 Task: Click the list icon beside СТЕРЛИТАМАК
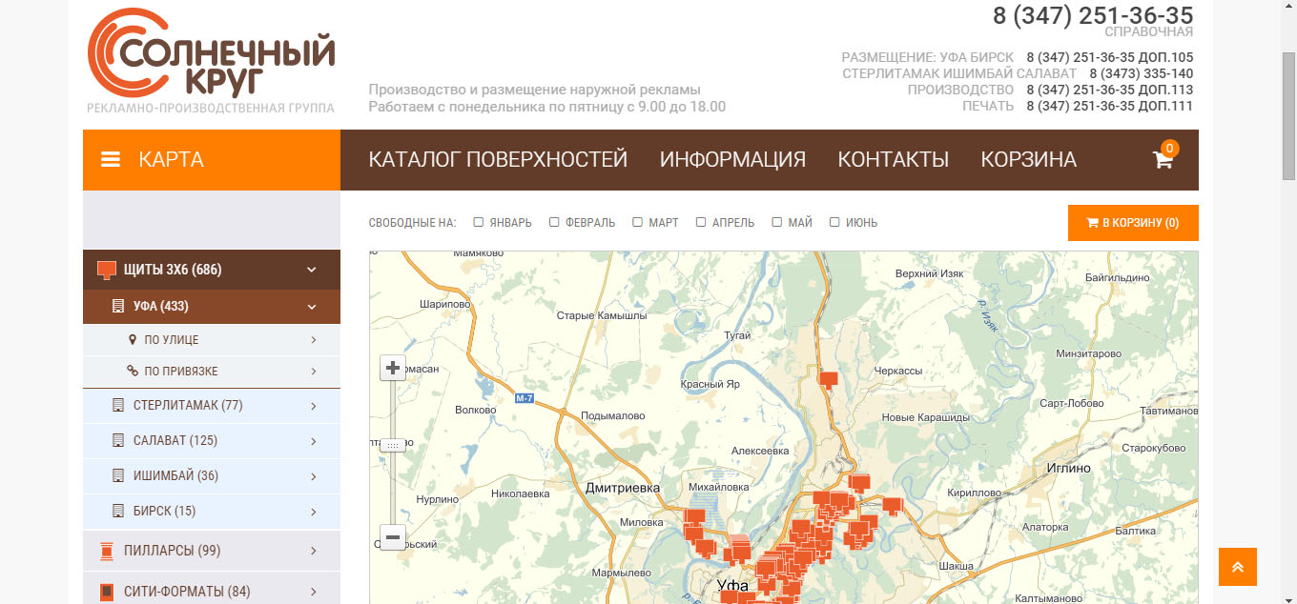pyautogui.click(x=118, y=406)
